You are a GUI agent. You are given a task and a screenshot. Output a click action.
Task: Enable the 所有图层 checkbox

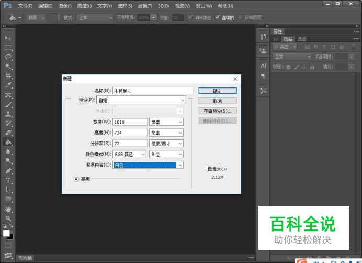click(x=240, y=17)
